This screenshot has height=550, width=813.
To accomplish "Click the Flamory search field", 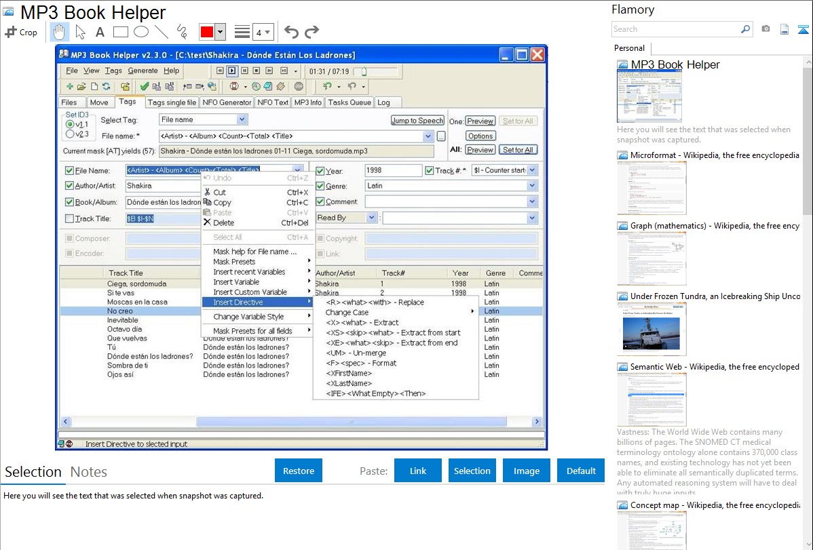I will pyautogui.click(x=675, y=29).
